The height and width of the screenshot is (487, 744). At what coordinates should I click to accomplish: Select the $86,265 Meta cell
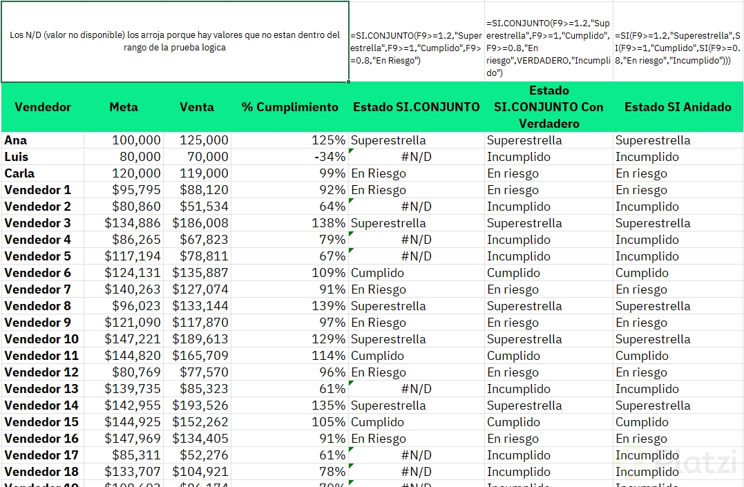tap(124, 240)
